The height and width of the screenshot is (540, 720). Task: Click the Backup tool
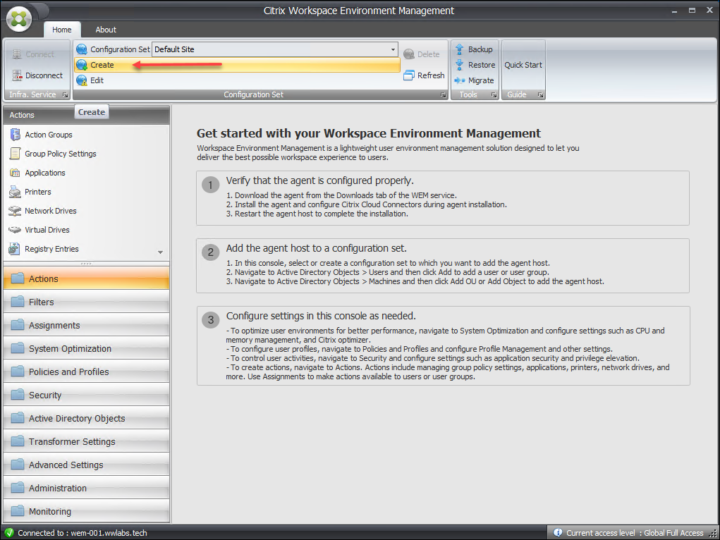click(x=473, y=49)
